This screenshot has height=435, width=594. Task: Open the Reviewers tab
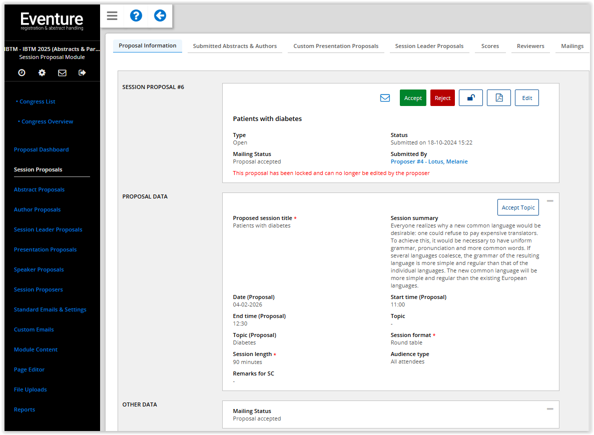(530, 46)
